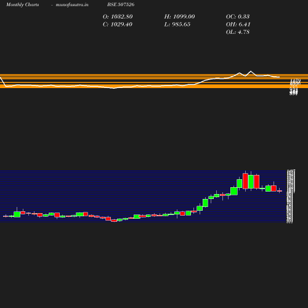Click the 'BSE 507526' symbol label
Image resolution: width=308 pixels, height=308 pixels.
[x=121, y=4]
